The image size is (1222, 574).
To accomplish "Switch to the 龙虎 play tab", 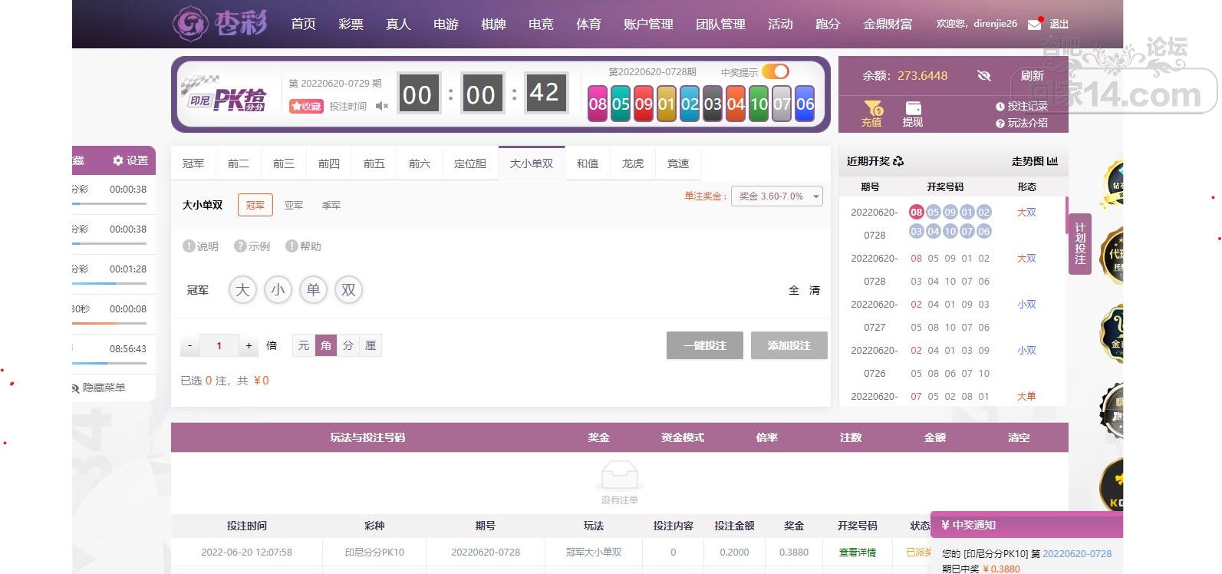I will point(633,163).
